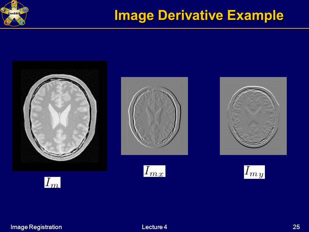Click the 'Lecture 4' footer text
The height and width of the screenshot is (232, 309).
tap(154, 227)
